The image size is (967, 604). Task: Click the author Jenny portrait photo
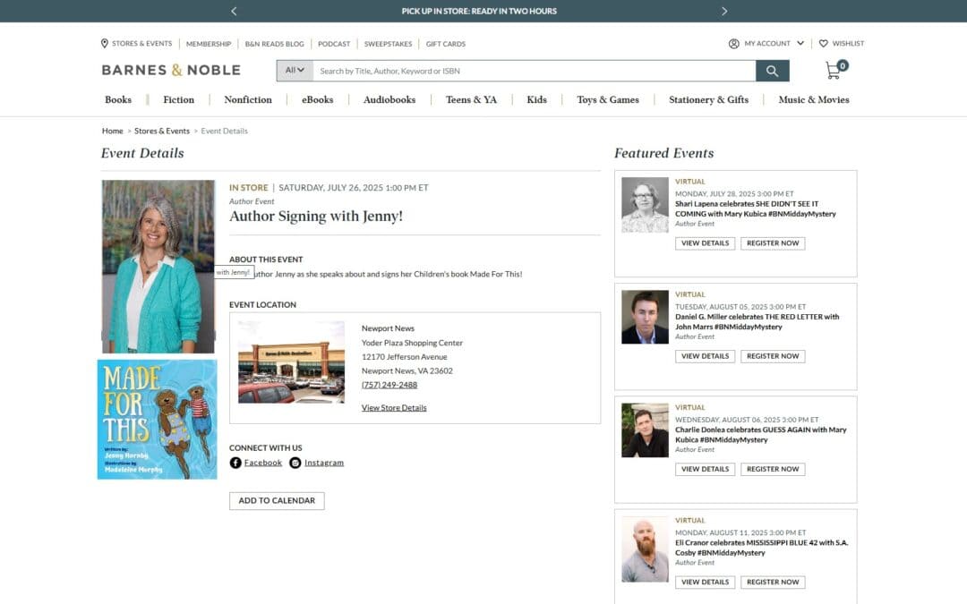[x=158, y=267]
